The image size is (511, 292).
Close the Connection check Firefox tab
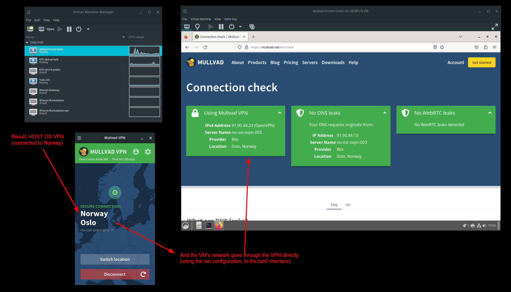click(244, 37)
